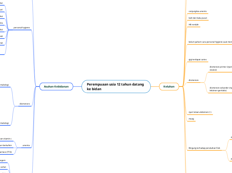This screenshot has height=173, width=232.
Task: Click the 'besi (TTD)' node under anemia
Action: click(6, 152)
